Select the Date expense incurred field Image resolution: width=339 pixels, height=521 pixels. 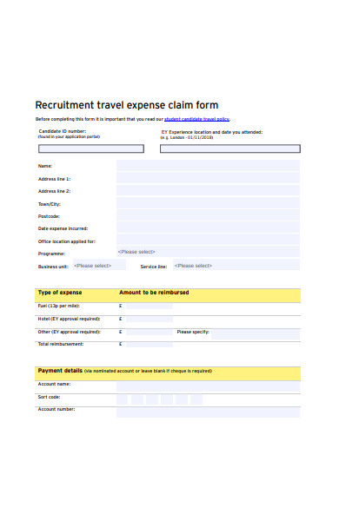pyautogui.click(x=208, y=228)
